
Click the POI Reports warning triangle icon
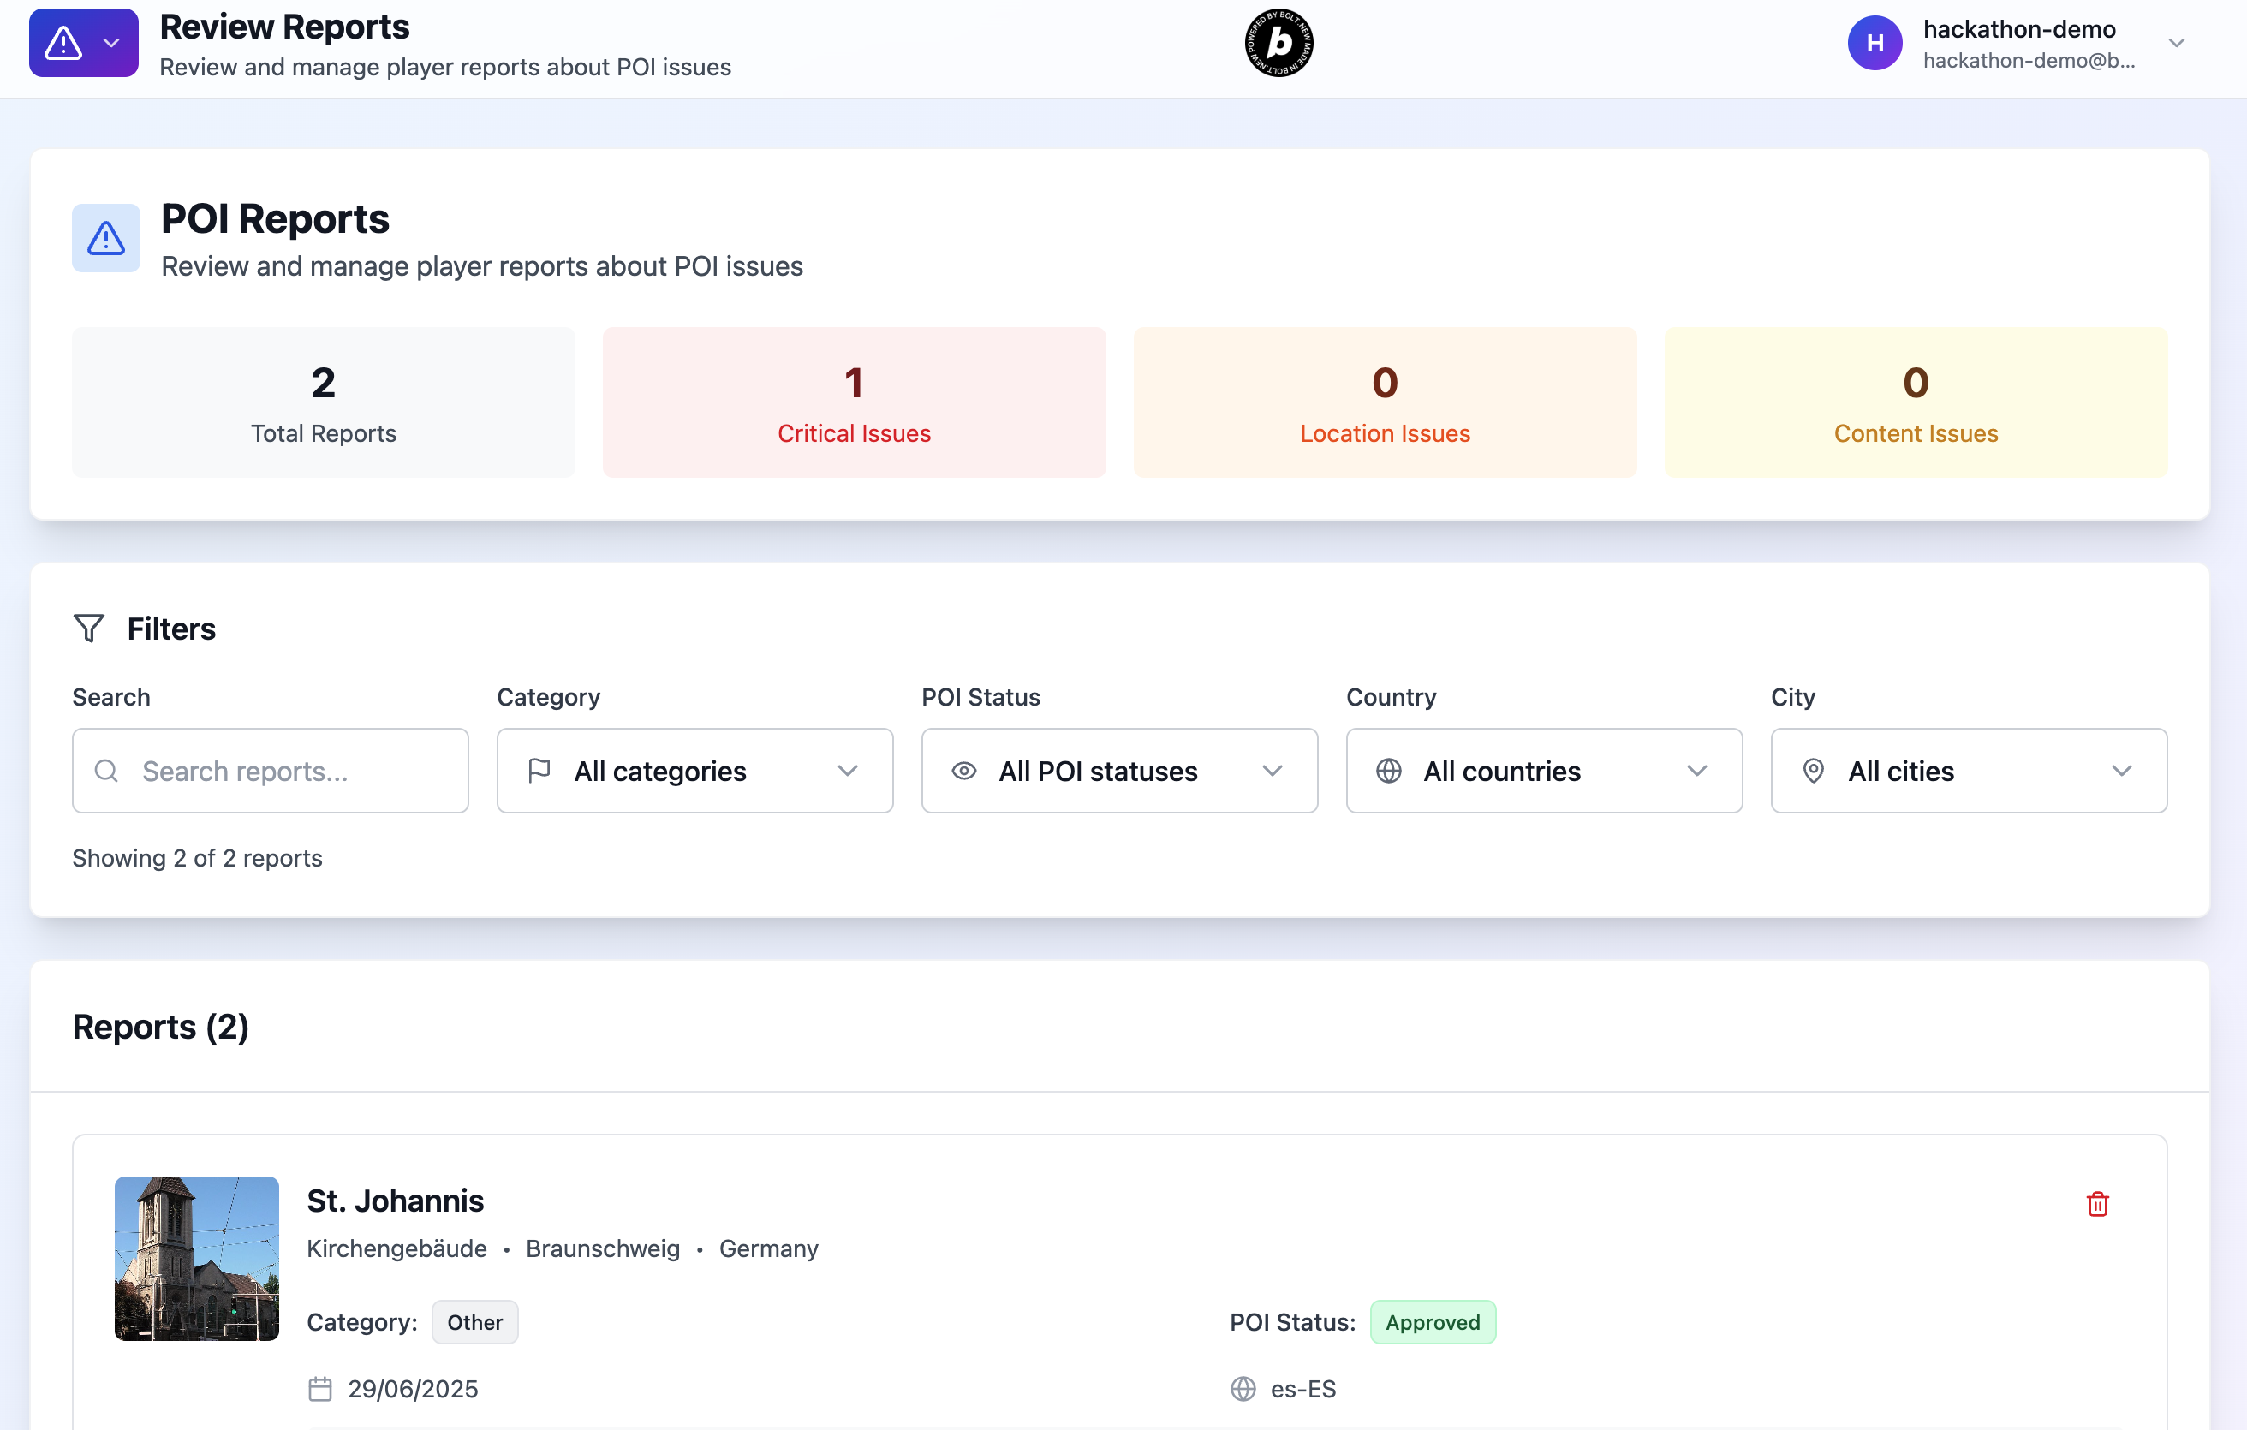pyautogui.click(x=106, y=238)
